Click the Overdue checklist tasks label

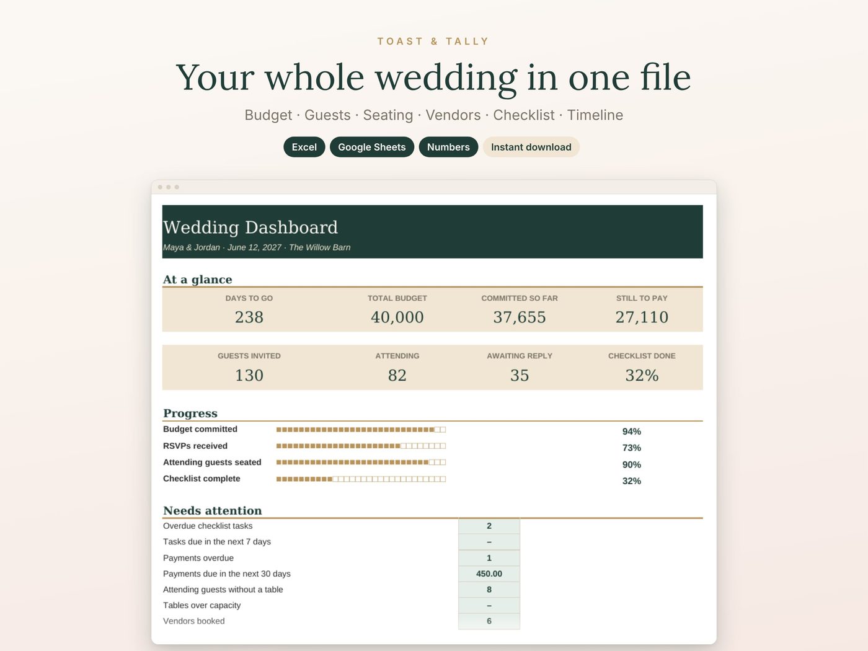click(208, 526)
